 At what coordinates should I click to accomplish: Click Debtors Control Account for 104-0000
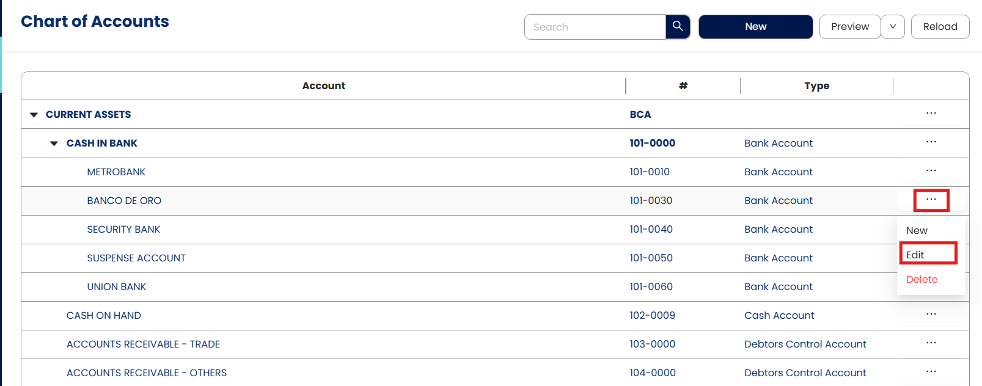(x=805, y=373)
